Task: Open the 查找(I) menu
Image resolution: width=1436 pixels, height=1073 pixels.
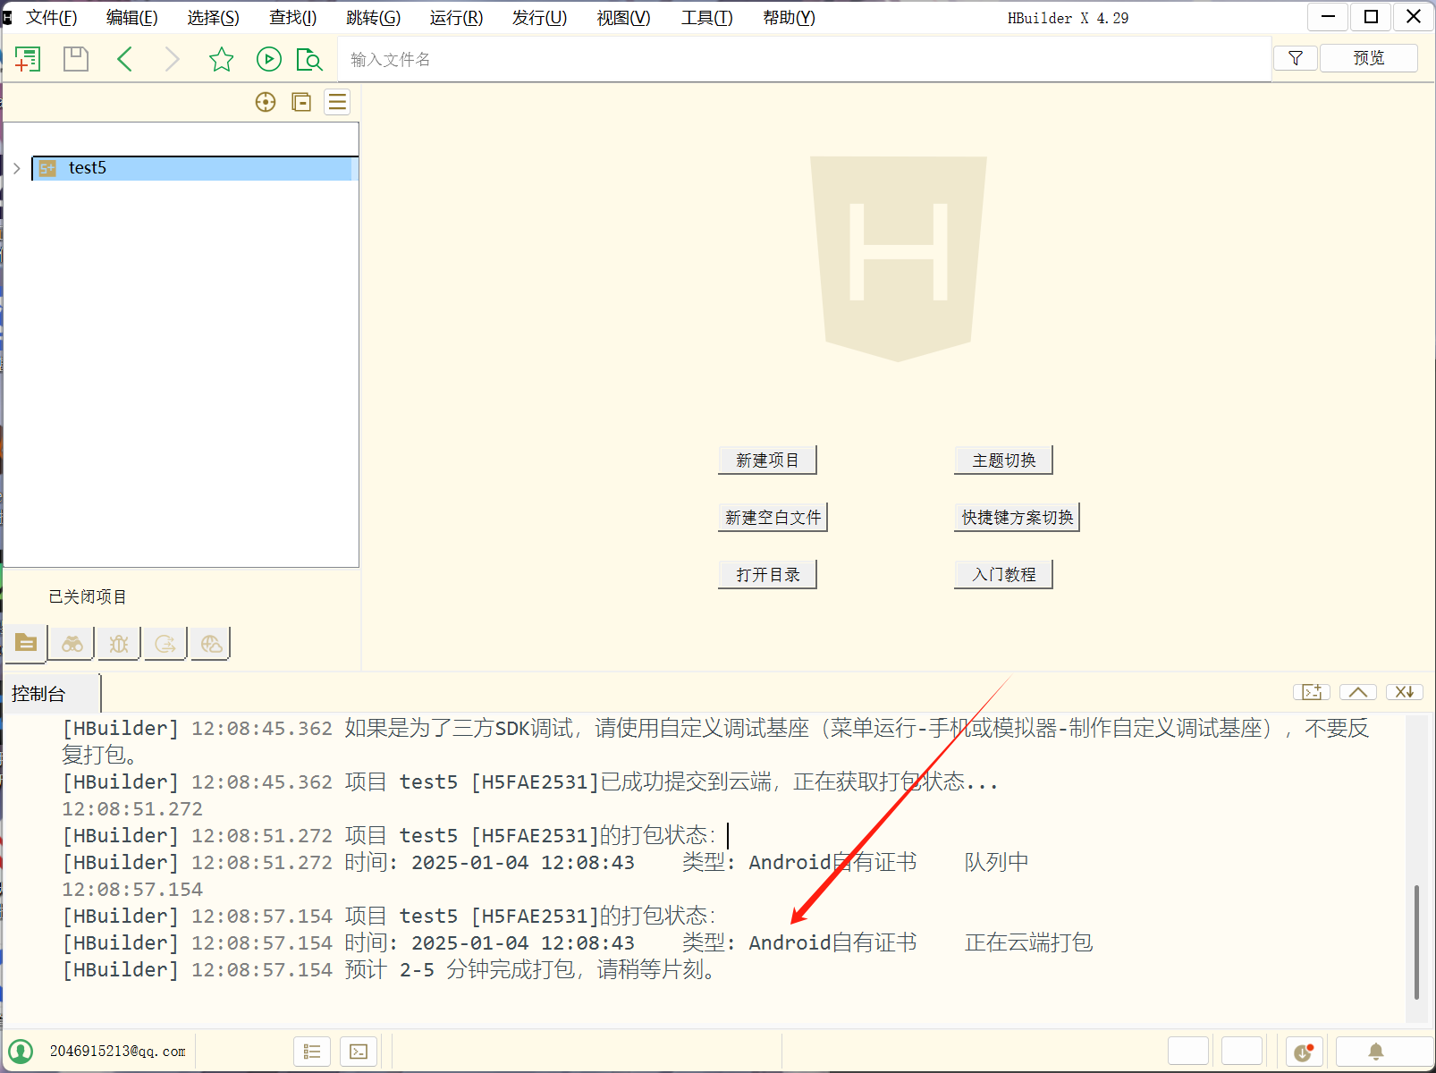Action: [292, 18]
